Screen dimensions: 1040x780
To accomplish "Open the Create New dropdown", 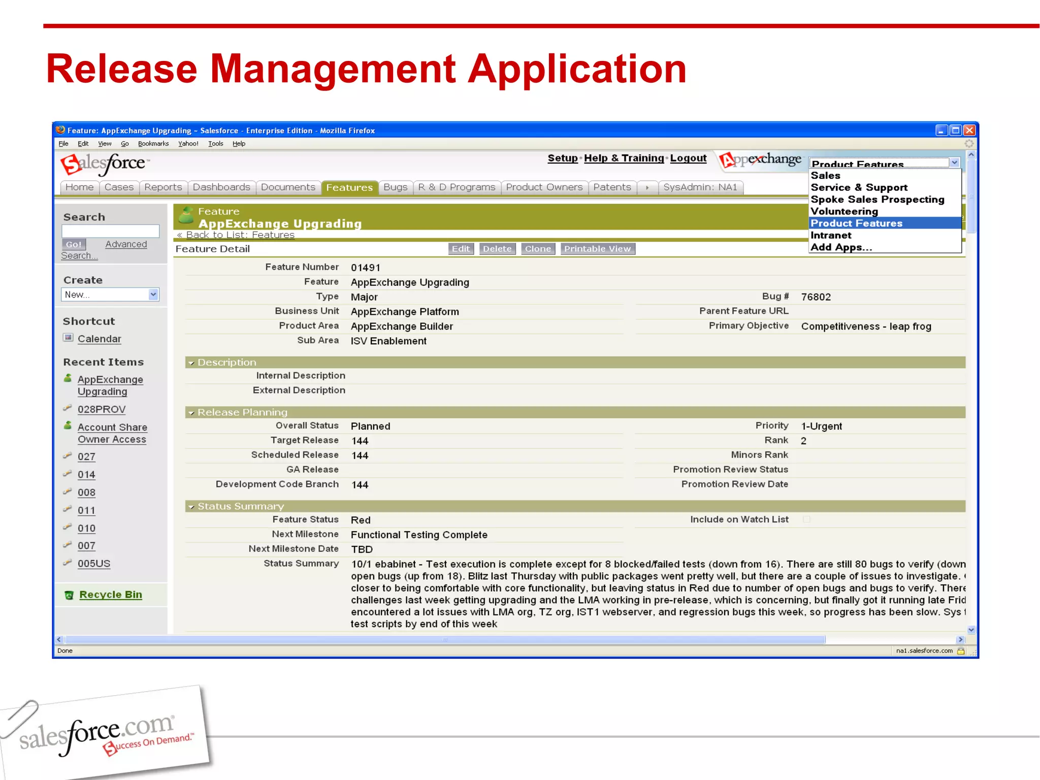I will (110, 295).
